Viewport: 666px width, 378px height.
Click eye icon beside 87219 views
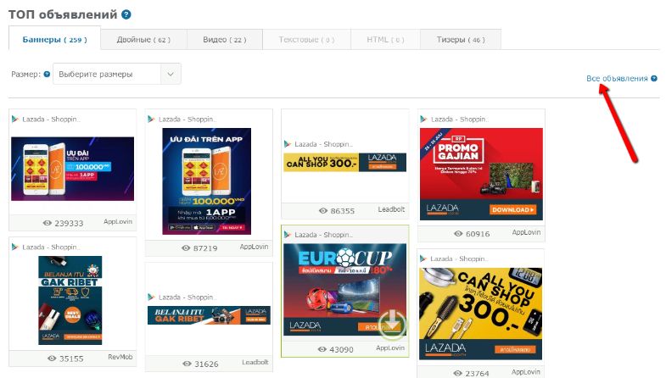point(186,247)
